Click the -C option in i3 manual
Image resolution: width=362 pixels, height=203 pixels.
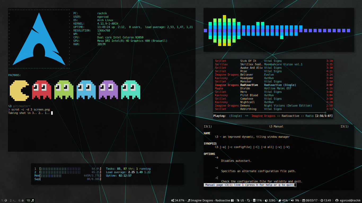click(x=217, y=178)
